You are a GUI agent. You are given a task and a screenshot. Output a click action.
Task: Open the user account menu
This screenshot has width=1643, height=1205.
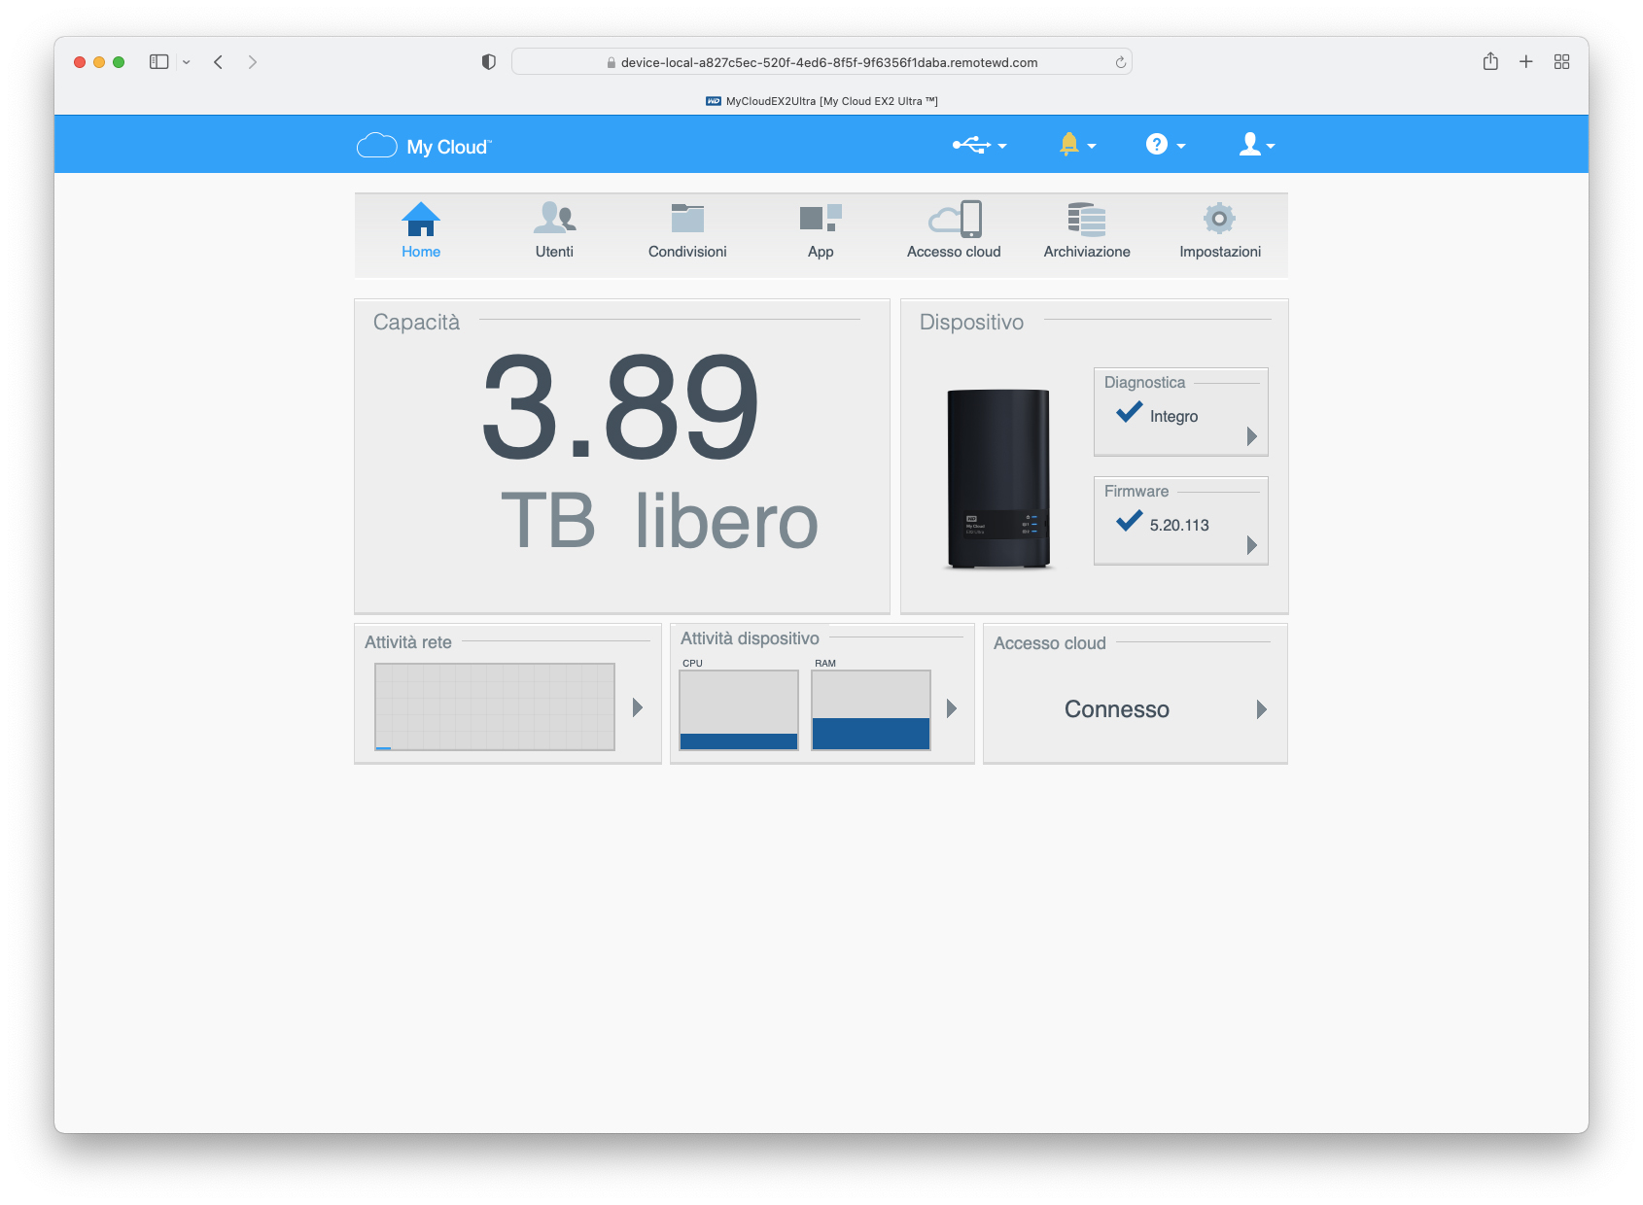pyautogui.click(x=1256, y=145)
